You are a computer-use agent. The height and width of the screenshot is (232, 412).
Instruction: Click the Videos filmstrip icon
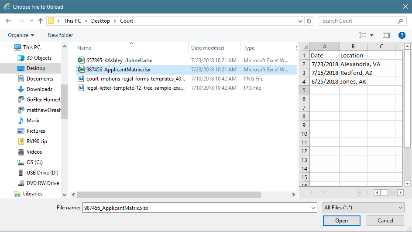(21, 152)
